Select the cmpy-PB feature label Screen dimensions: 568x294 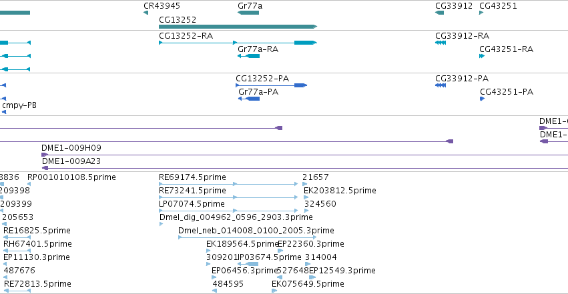tap(19, 105)
